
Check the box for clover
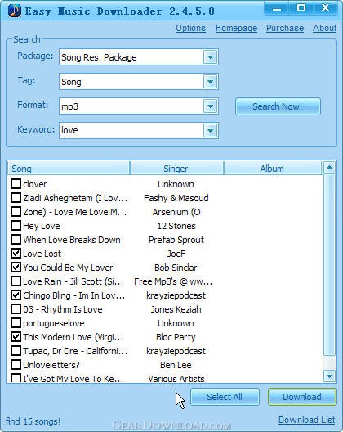pos(16,184)
